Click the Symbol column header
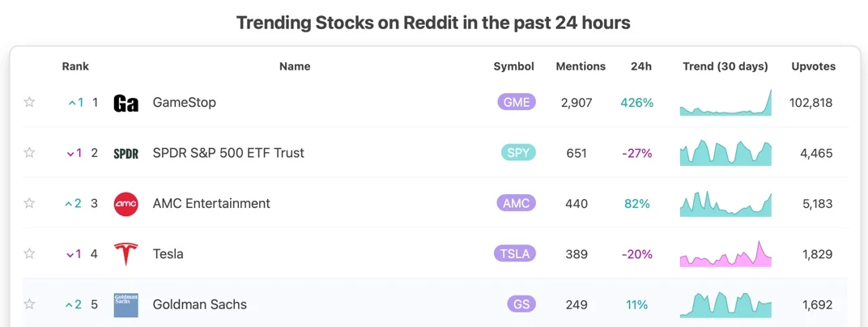Image resolution: width=868 pixels, height=327 pixels. (514, 66)
